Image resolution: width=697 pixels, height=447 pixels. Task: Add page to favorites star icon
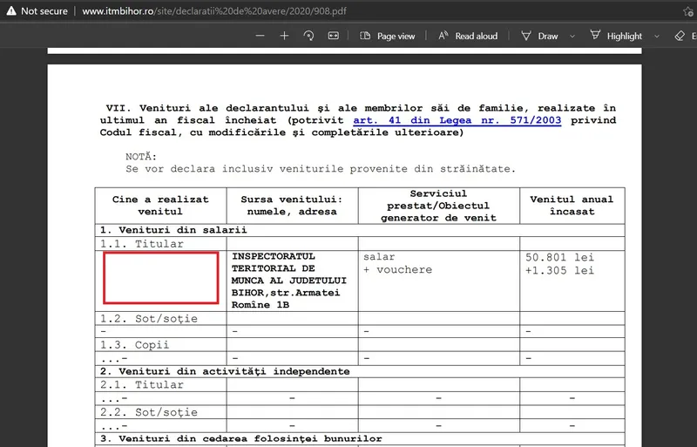(687, 11)
